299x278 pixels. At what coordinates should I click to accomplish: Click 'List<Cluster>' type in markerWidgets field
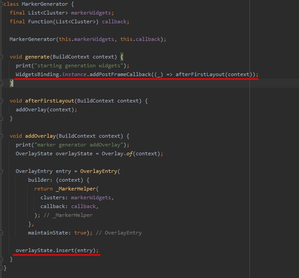pyautogui.click(x=48, y=13)
